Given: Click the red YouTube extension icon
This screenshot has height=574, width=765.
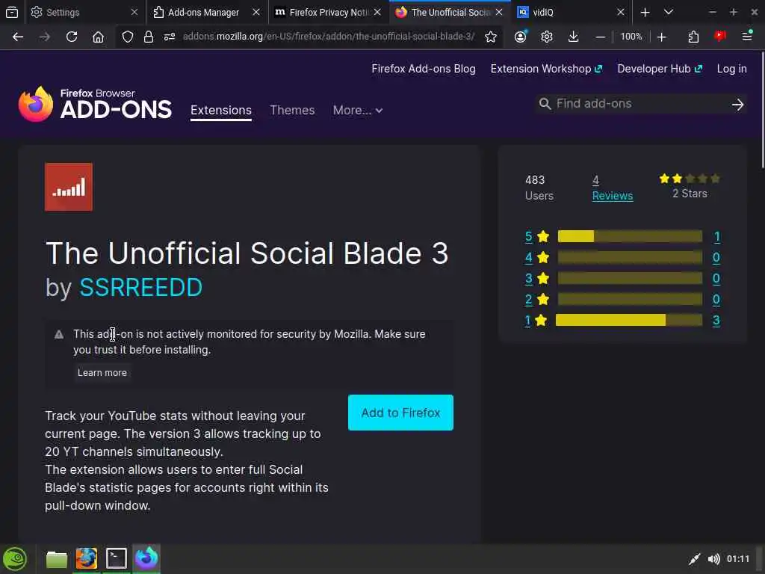Looking at the screenshot, I should coord(720,36).
